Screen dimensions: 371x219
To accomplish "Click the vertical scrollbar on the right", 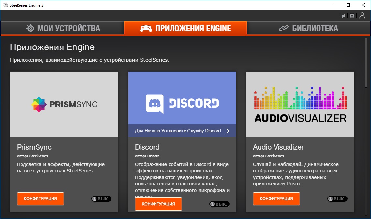I will click(x=366, y=63).
